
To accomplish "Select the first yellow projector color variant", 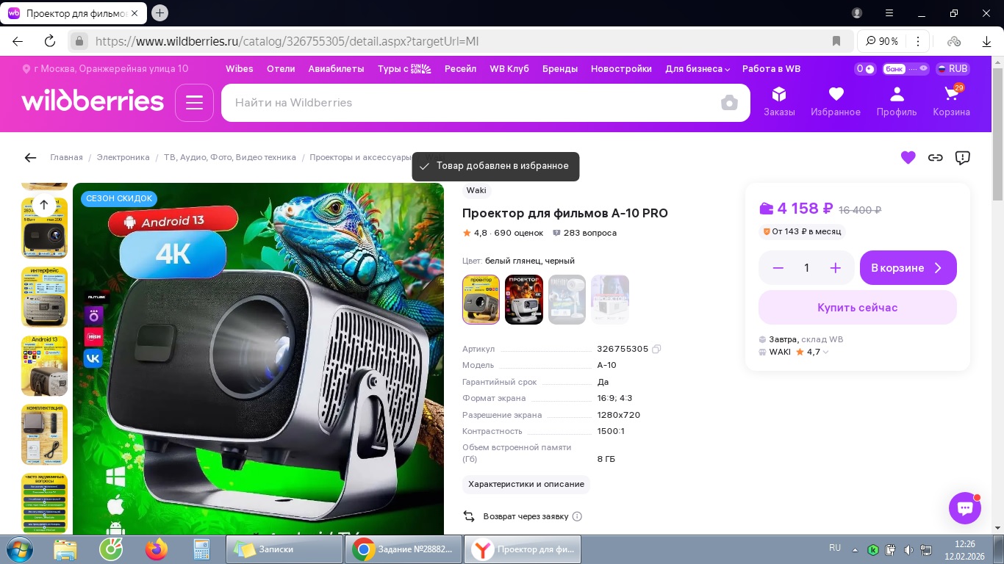I will click(x=481, y=300).
